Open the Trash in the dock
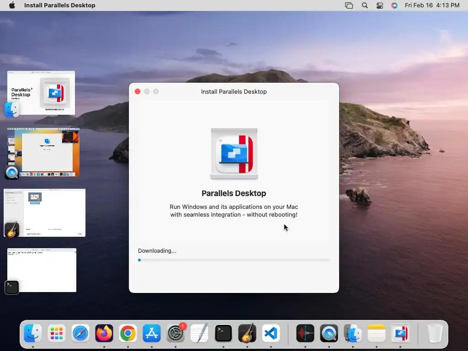 coord(435,333)
